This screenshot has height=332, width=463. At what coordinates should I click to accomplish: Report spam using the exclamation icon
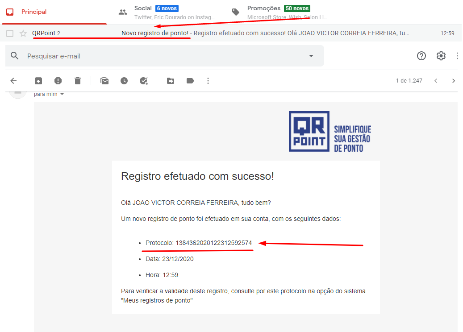click(x=58, y=81)
